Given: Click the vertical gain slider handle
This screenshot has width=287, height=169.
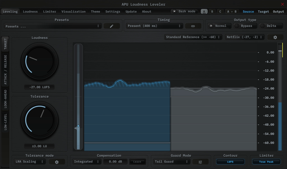Looking at the screenshot, I should pos(78,126).
